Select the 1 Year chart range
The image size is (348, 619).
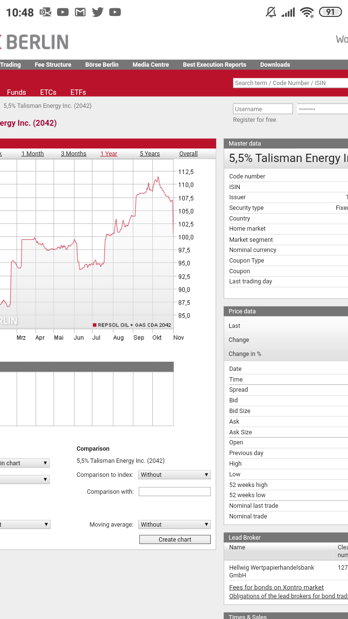click(109, 154)
